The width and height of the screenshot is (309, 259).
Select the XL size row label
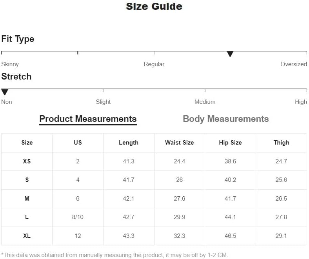click(27, 236)
